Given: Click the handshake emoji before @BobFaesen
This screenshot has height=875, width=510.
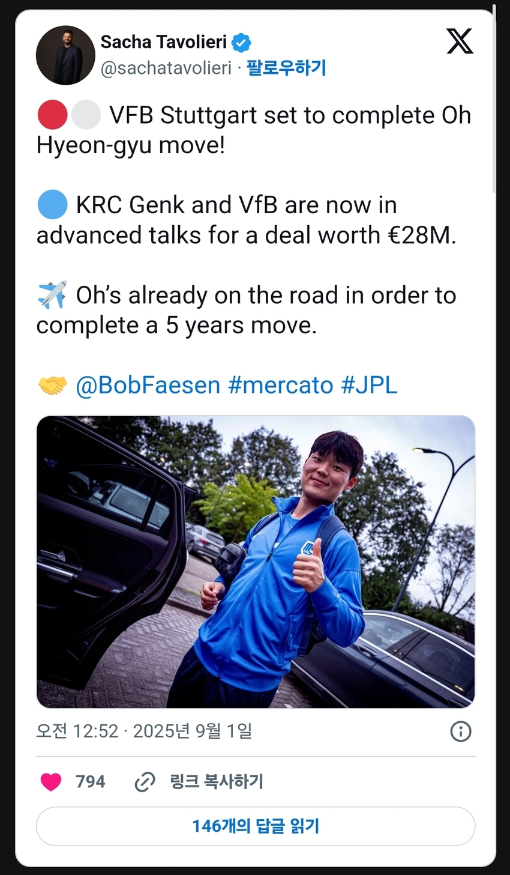Looking at the screenshot, I should 52,385.
